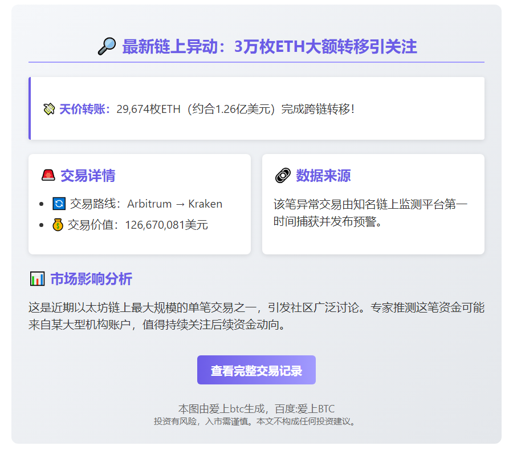Click the chain-link icon beside 数据来源

283,175
